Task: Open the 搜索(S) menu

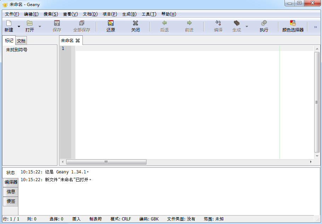Action: 51,14
